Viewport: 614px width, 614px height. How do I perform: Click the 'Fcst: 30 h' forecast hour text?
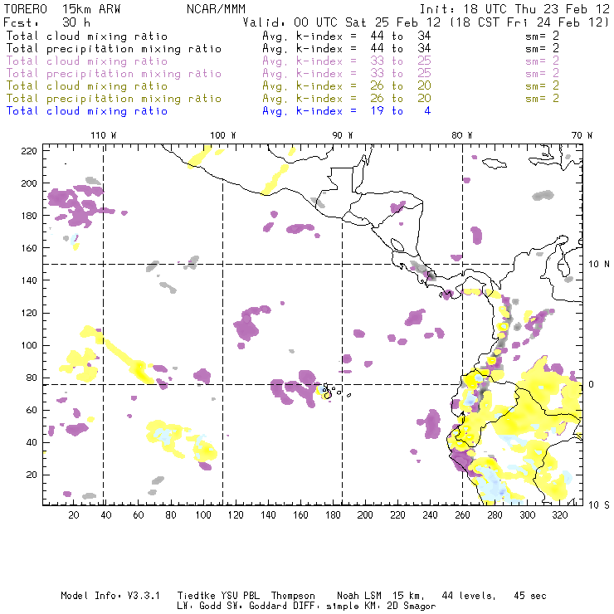coord(47,22)
